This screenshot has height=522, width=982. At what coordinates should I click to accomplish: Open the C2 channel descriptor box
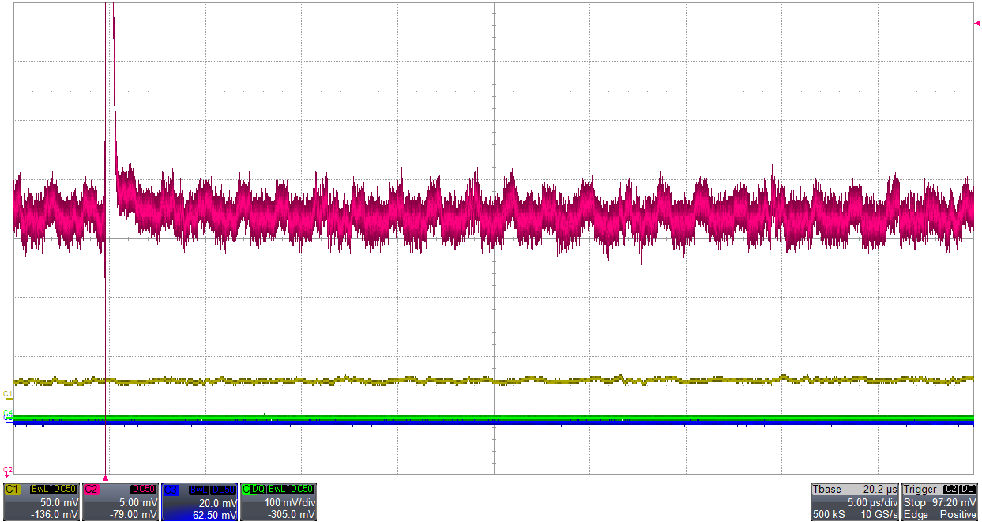pos(121,502)
